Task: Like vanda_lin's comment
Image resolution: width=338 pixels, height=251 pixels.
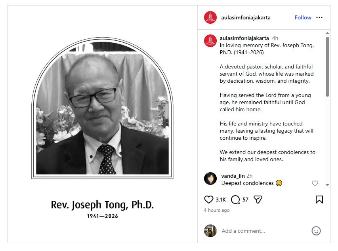Action: tap(315, 183)
